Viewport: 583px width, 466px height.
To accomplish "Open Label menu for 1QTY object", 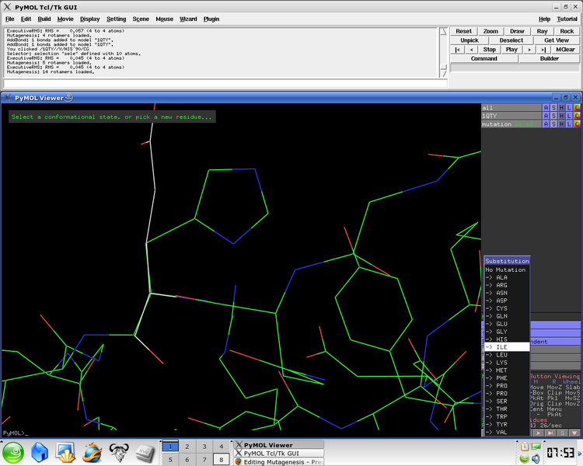I will click(x=569, y=116).
